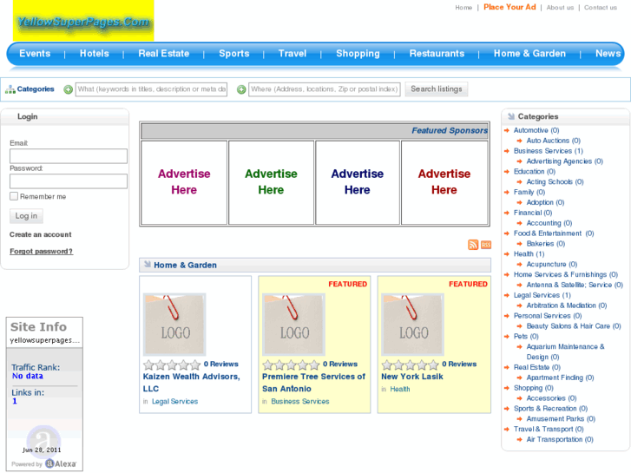Open Financial (0) category
Image resolution: width=631 pixels, height=473 pixels.
pos(533,213)
